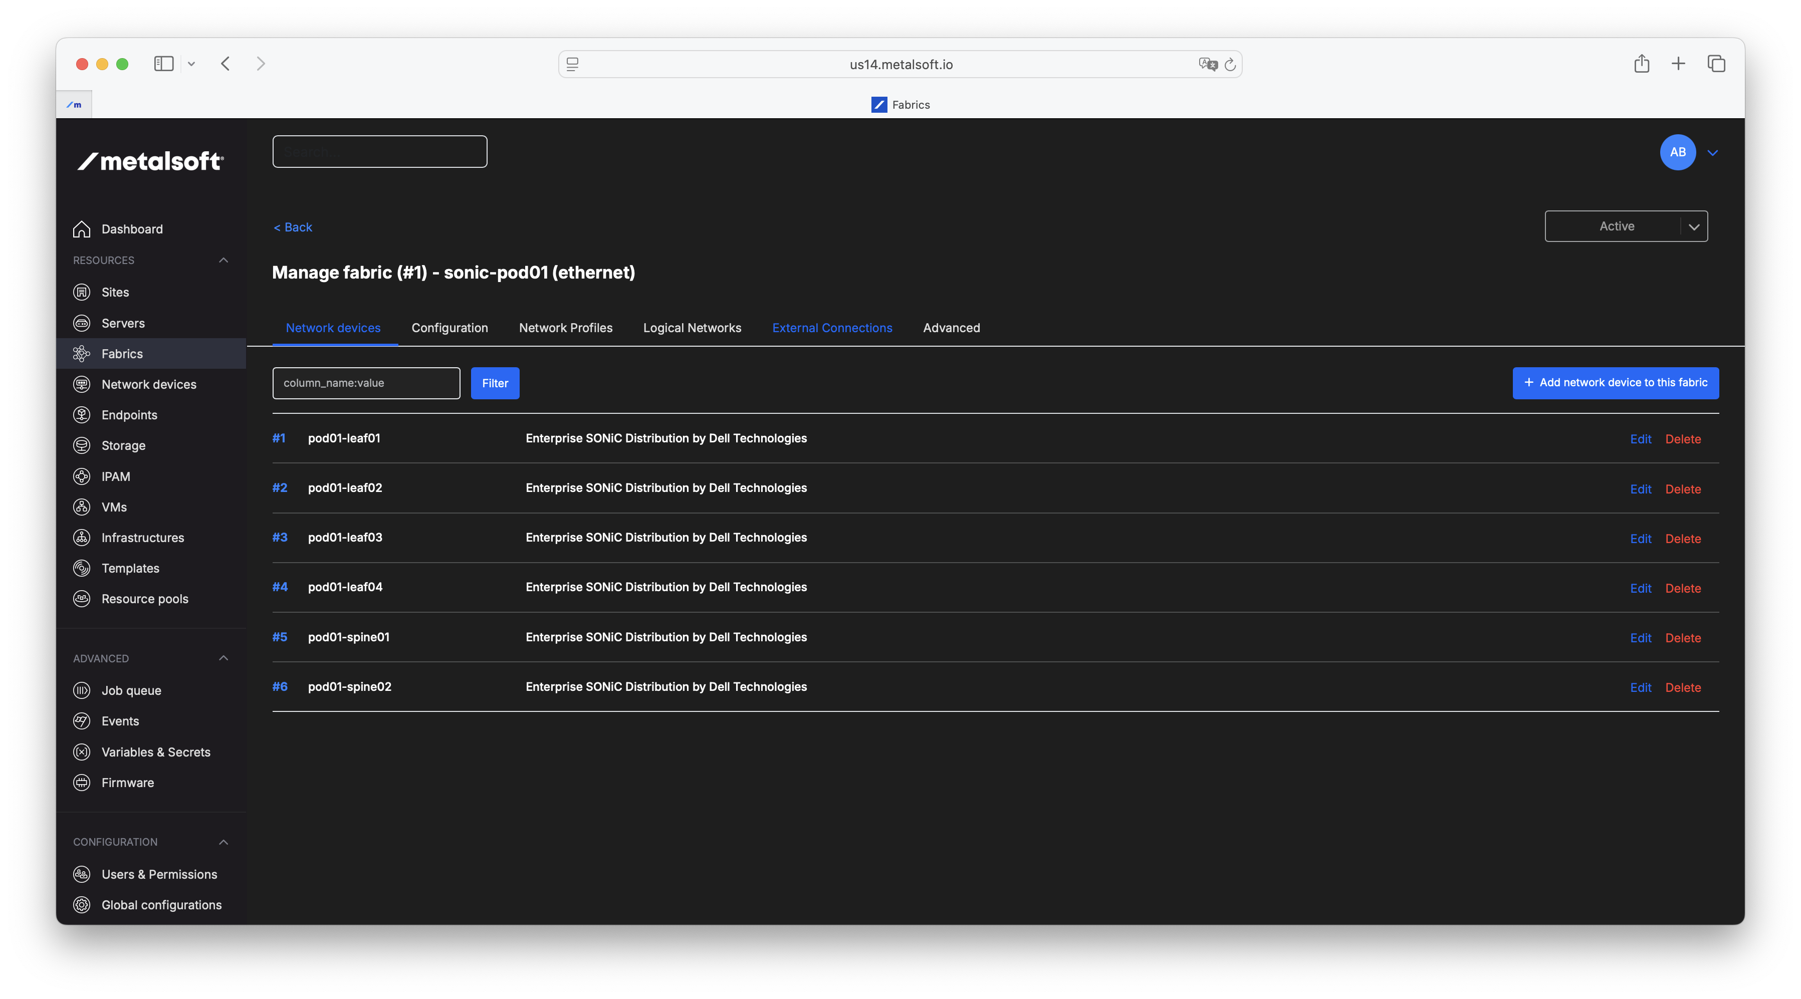Delete the pod01-spine02 device

pos(1682,687)
